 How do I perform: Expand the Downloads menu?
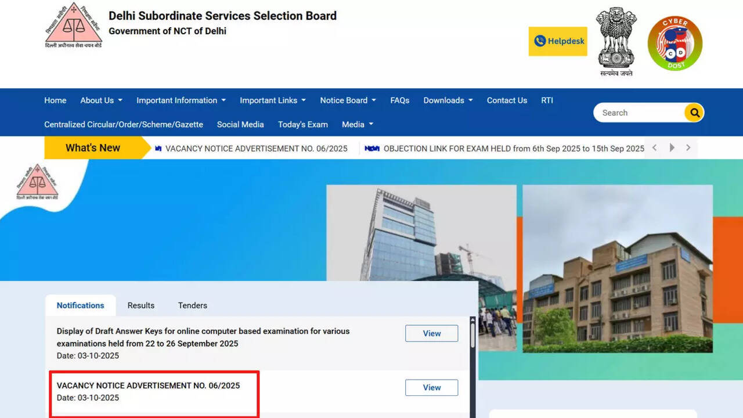coord(448,100)
